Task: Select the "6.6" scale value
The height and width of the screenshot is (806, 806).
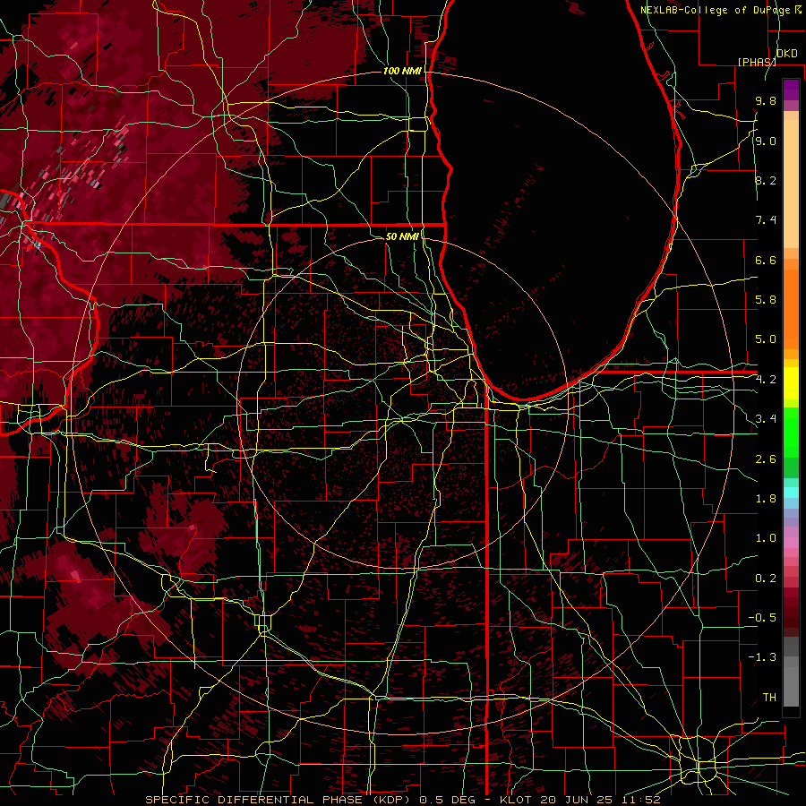Action: [x=766, y=260]
